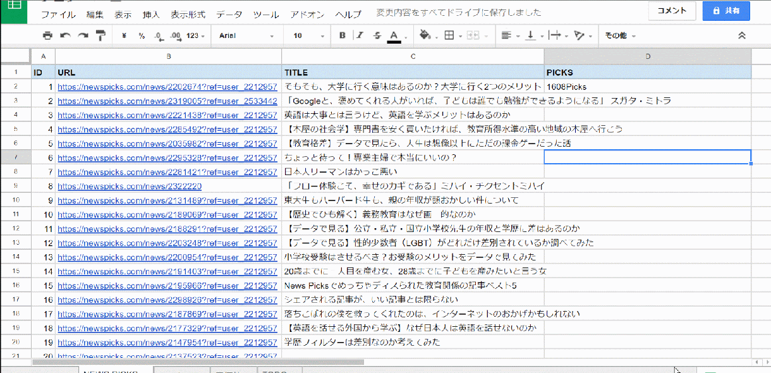Select the paint format roller
This screenshot has width=771, height=373.
pos(100,35)
